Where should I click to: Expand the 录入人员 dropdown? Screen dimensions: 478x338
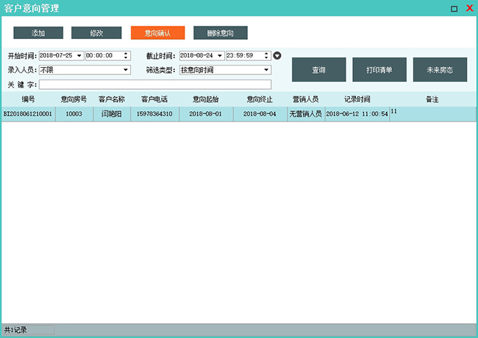click(126, 70)
